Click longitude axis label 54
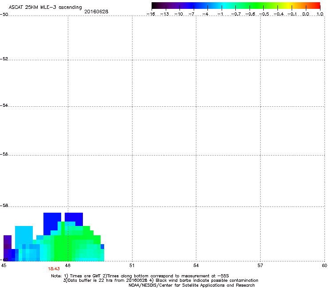The height and width of the screenshot is (288, 328). point(196,265)
